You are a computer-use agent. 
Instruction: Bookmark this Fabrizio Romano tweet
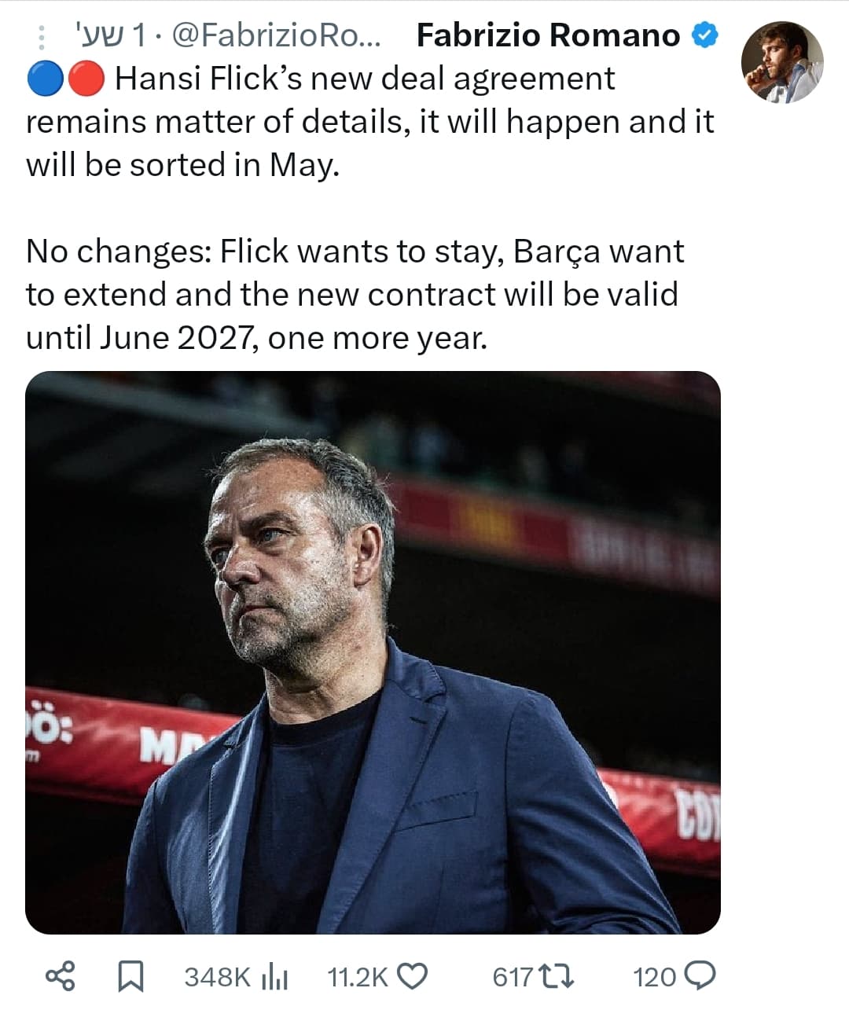pos(130,976)
